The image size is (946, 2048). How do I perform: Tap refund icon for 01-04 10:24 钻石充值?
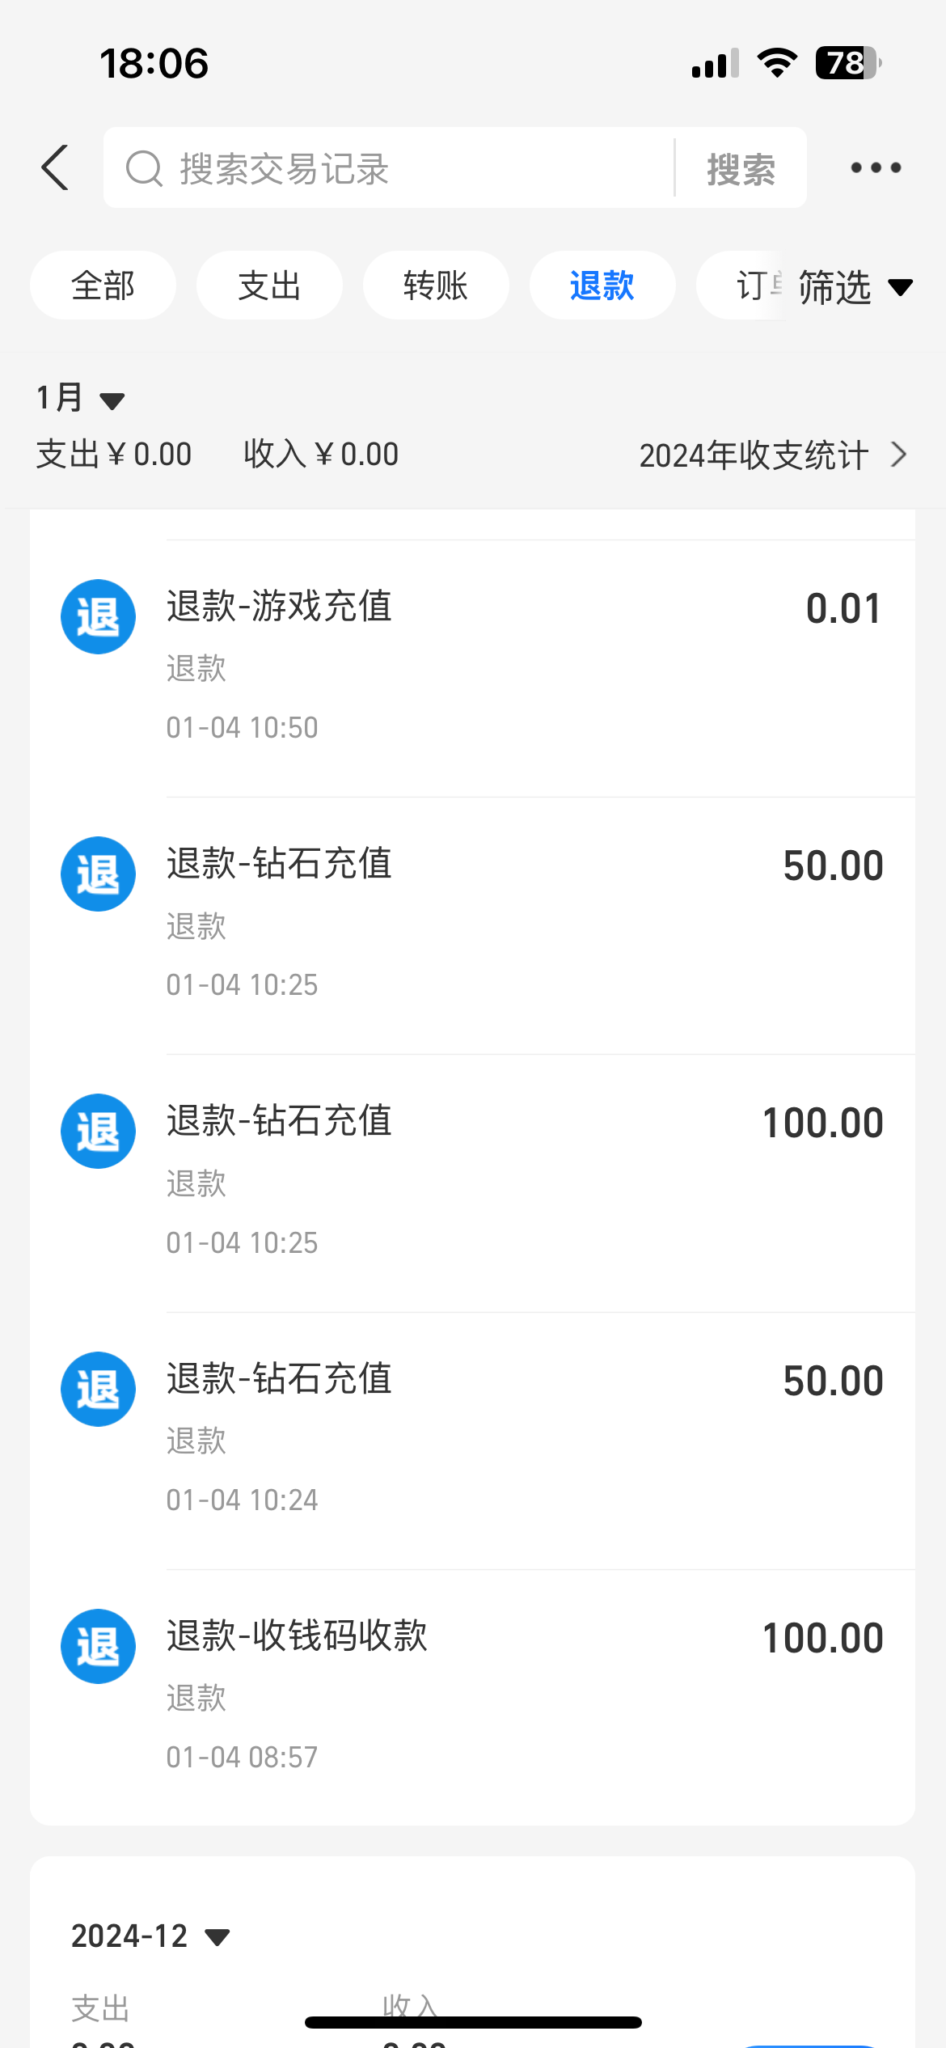(98, 1389)
